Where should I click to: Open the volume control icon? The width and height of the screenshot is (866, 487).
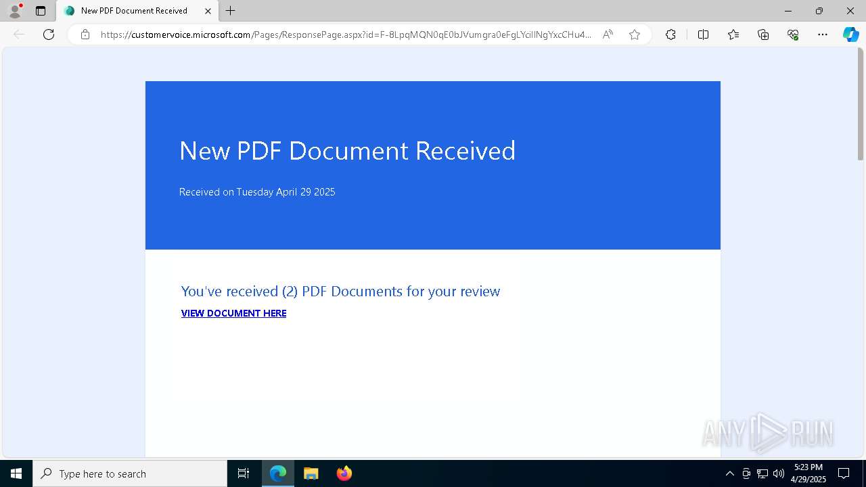(x=779, y=473)
